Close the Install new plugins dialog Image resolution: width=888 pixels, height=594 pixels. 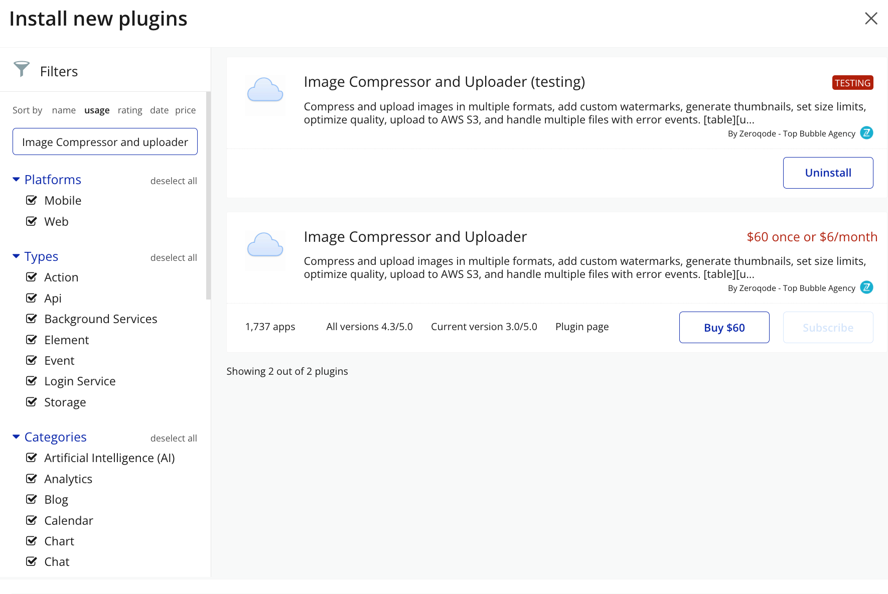click(x=871, y=19)
